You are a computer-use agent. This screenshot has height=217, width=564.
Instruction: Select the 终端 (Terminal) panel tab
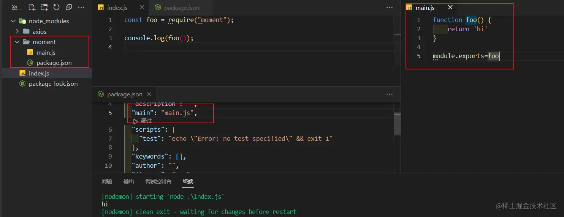[x=188, y=182]
